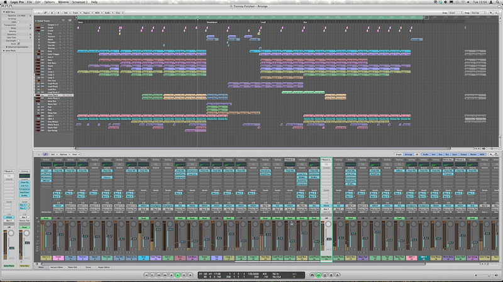Expand Advanced Quantization section
The image size is (503, 282).
(x=6, y=47)
